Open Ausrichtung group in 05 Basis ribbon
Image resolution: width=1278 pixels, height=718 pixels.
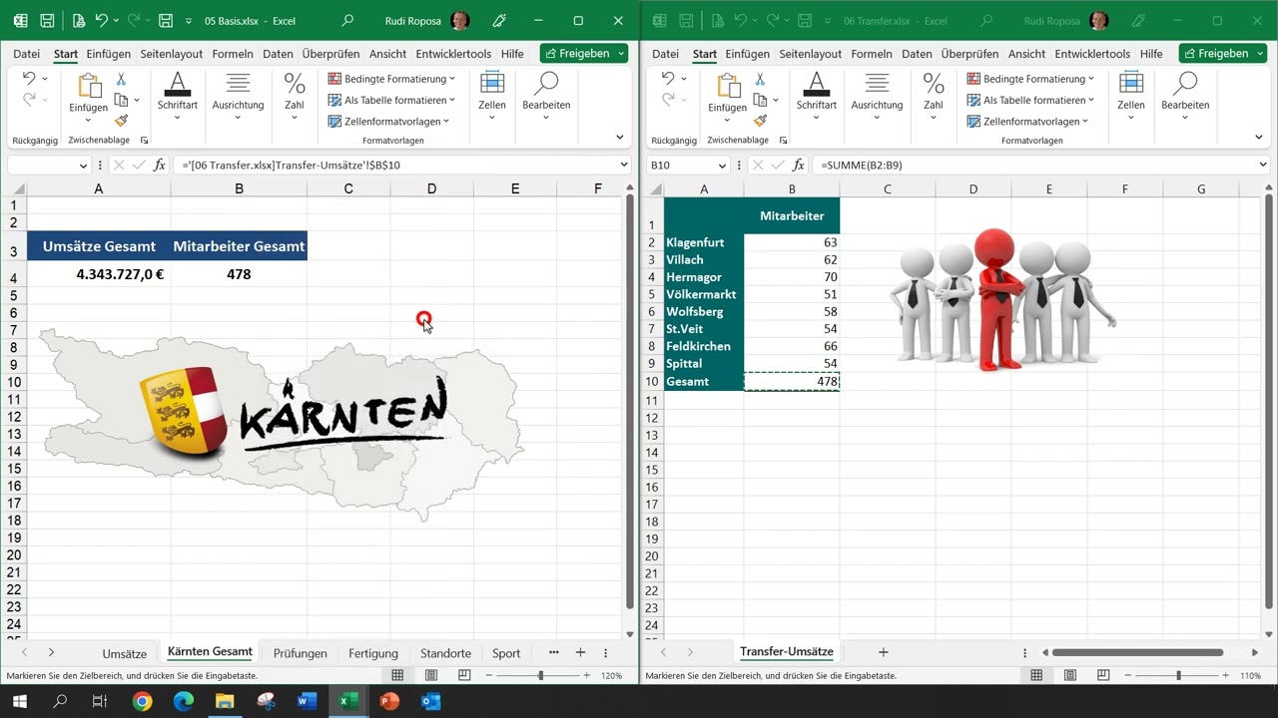tap(238, 96)
